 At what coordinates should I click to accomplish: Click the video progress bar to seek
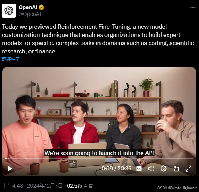(99, 158)
